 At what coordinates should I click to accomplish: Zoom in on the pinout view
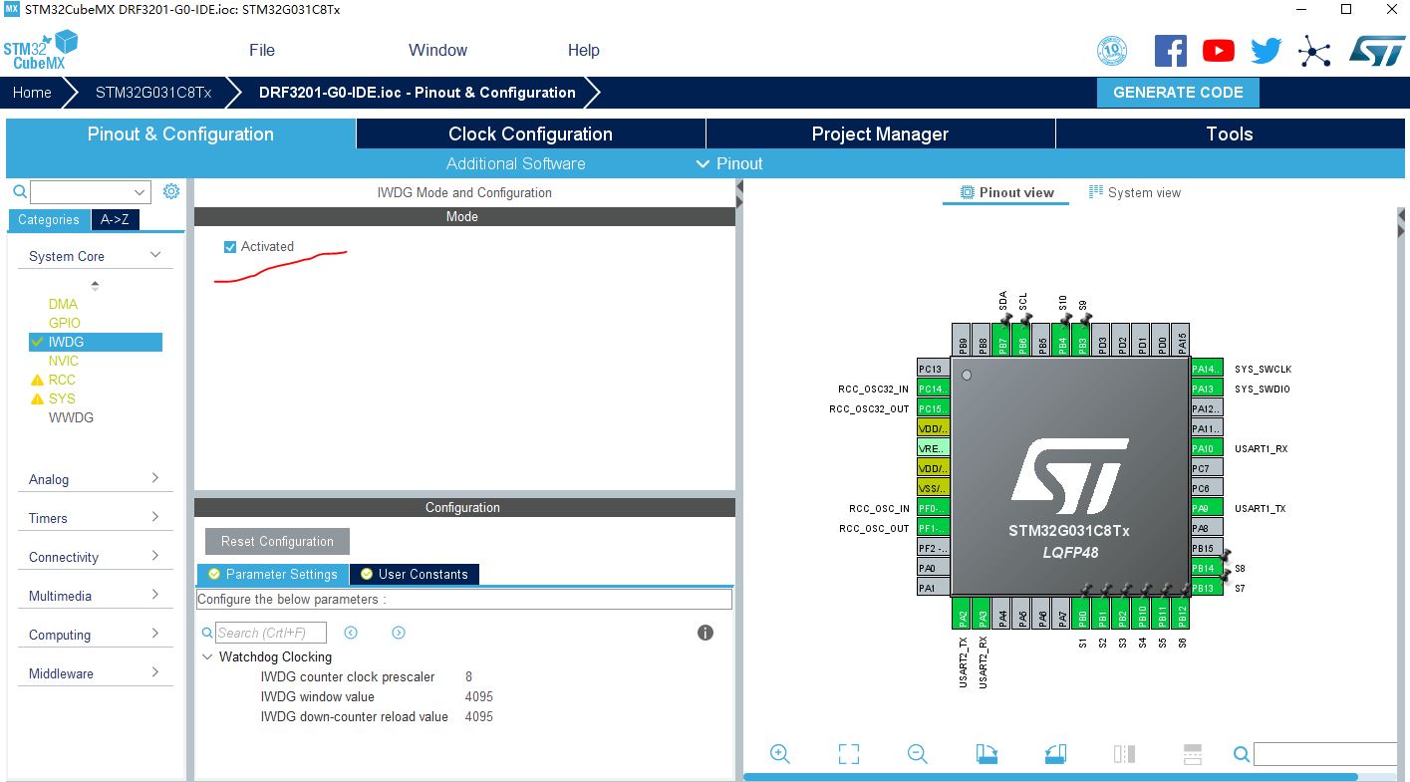point(780,753)
